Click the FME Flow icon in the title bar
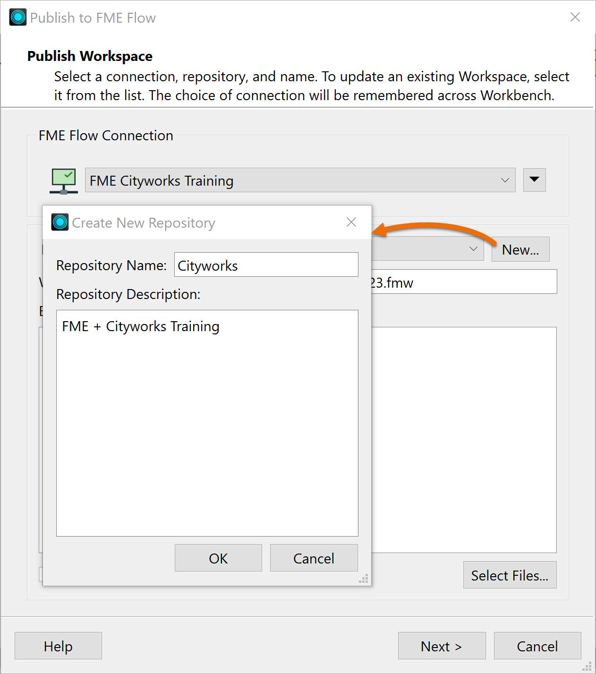This screenshot has height=674, width=596. [17, 17]
